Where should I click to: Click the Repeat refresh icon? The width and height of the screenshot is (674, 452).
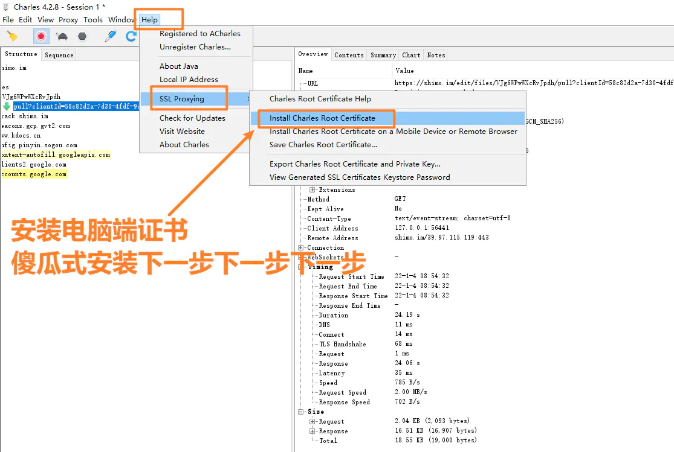click(131, 36)
